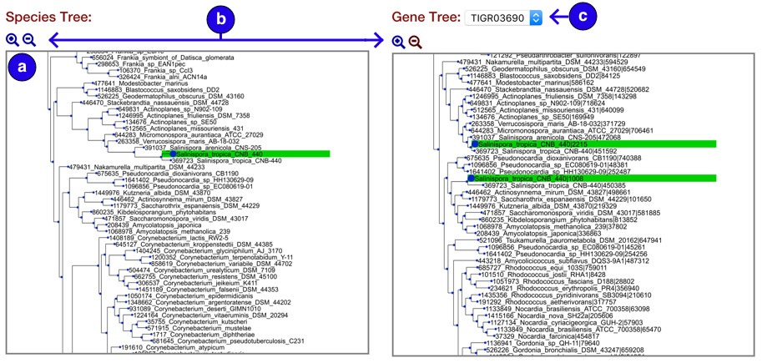Viewport: 762px width, 363px height.
Task: Click the blue circle labeled b
Action: 221,18
